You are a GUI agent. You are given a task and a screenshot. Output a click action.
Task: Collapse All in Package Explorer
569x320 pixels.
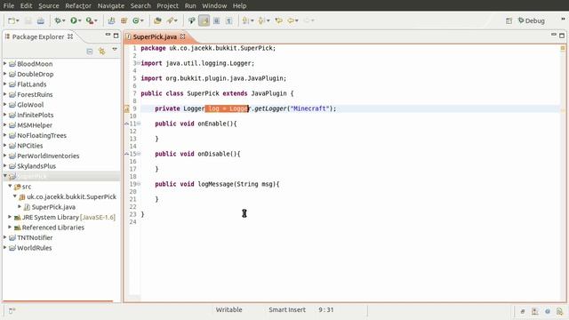click(90, 52)
